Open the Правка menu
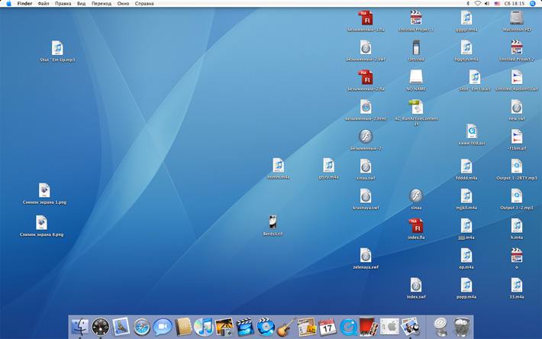 point(63,4)
